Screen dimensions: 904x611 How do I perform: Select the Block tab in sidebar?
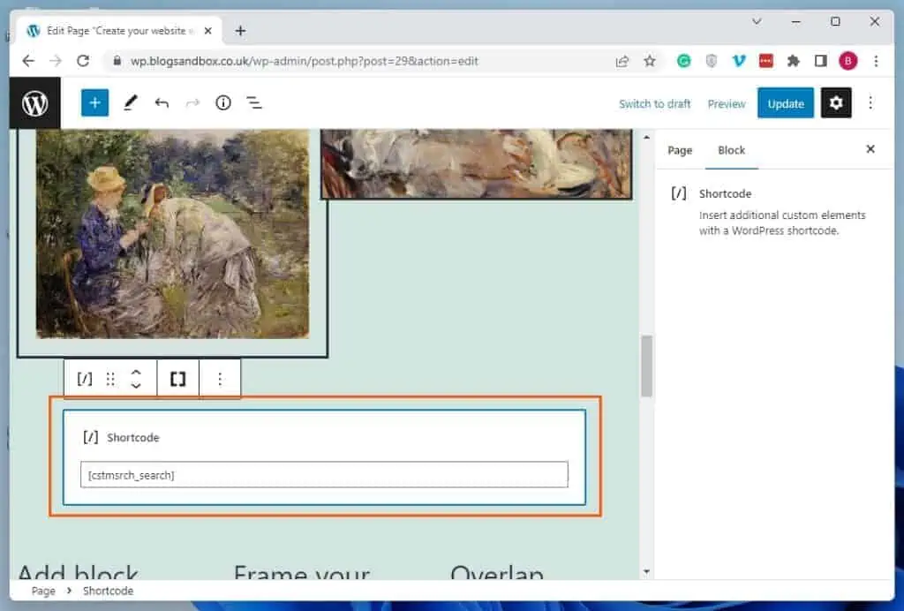[731, 150]
